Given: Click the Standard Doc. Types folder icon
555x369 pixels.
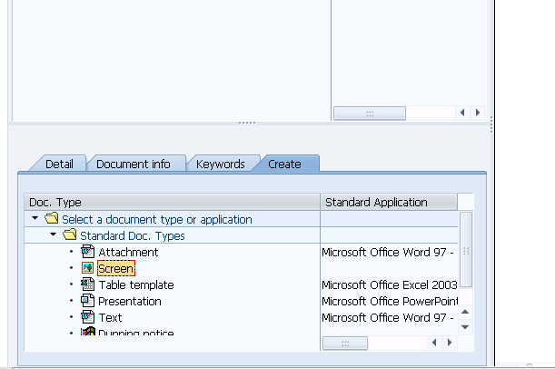Looking at the screenshot, I should coord(70,235).
